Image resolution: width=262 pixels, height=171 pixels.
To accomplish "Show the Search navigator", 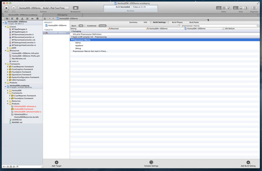I will click(x=17, y=19).
